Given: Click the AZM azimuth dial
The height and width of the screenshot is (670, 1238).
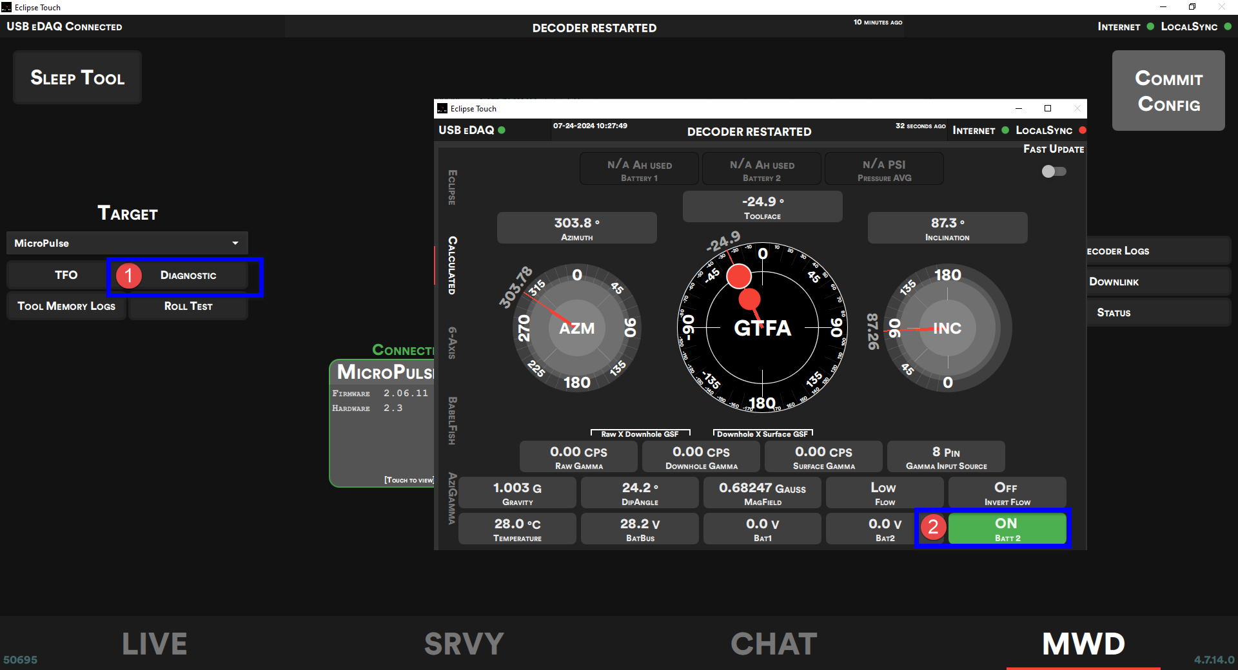Looking at the screenshot, I should [x=576, y=328].
